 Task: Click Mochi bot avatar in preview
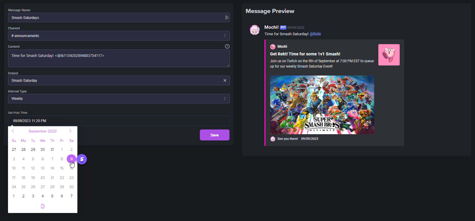[x=255, y=30]
